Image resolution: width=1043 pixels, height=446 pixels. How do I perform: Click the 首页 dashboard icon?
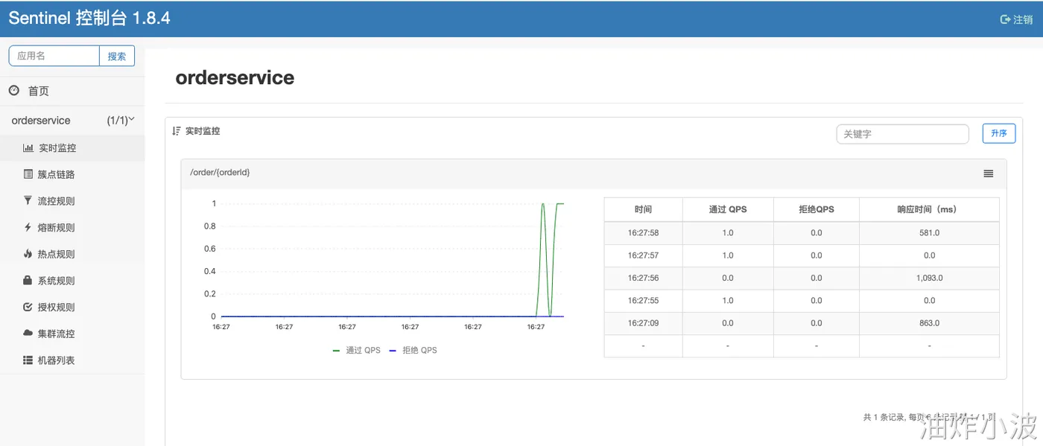[x=14, y=90]
